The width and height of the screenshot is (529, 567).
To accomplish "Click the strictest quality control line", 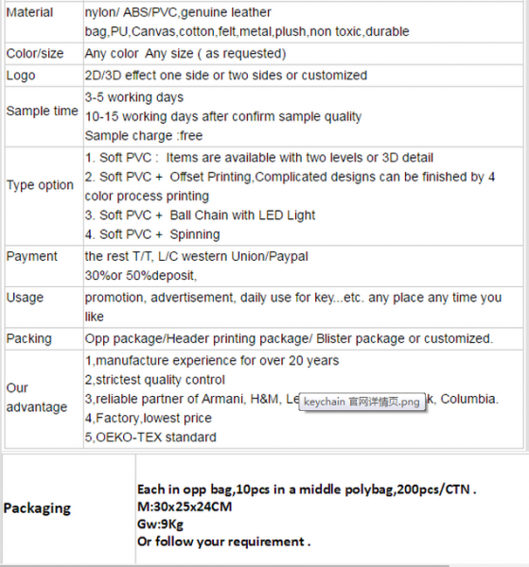I will 155,380.
